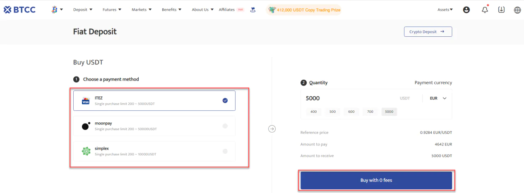Click the Fiat Deposit heading

[x=95, y=31]
